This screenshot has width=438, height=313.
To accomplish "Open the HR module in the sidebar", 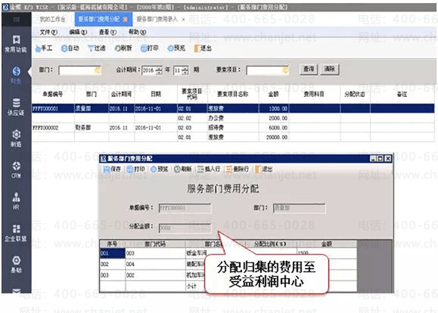I will pos(16,200).
